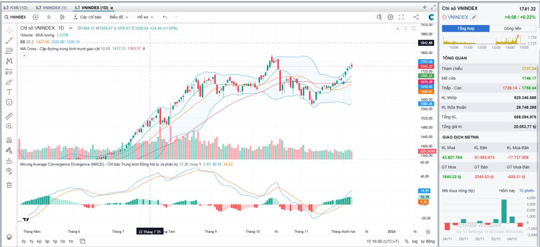Viewport: 540px width, 247px height.
Task: Open the emoji icons tool
Action: tap(9, 102)
